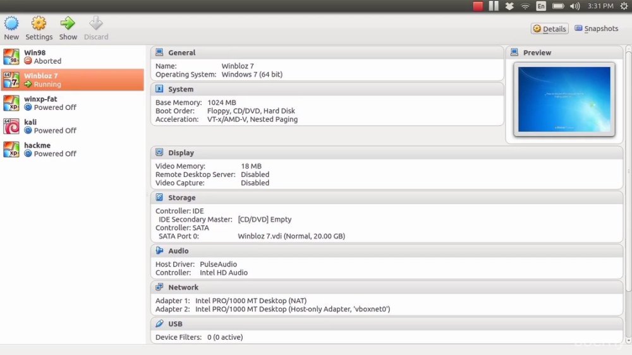Click the General section icon
This screenshot has height=355, width=632.
click(x=159, y=52)
